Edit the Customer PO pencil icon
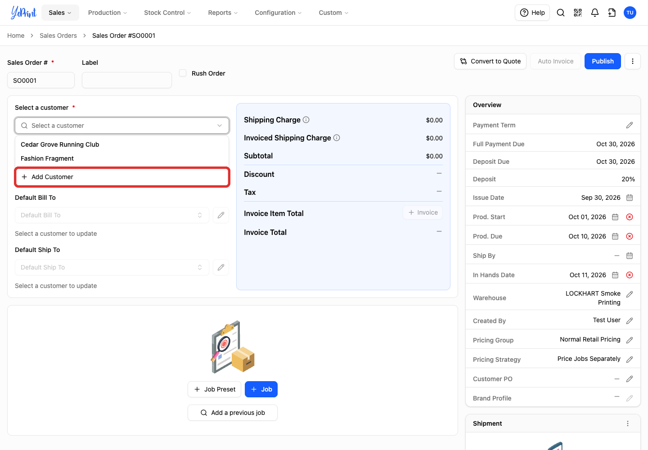This screenshot has height=450, width=648. coord(630,379)
